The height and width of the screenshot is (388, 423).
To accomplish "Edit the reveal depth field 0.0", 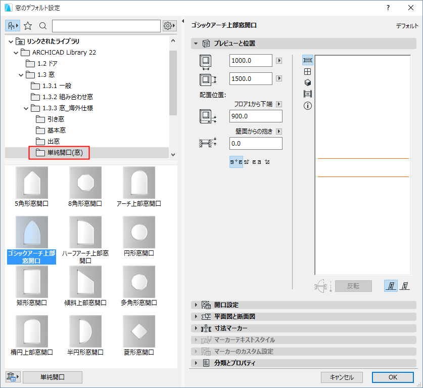I will (x=256, y=143).
